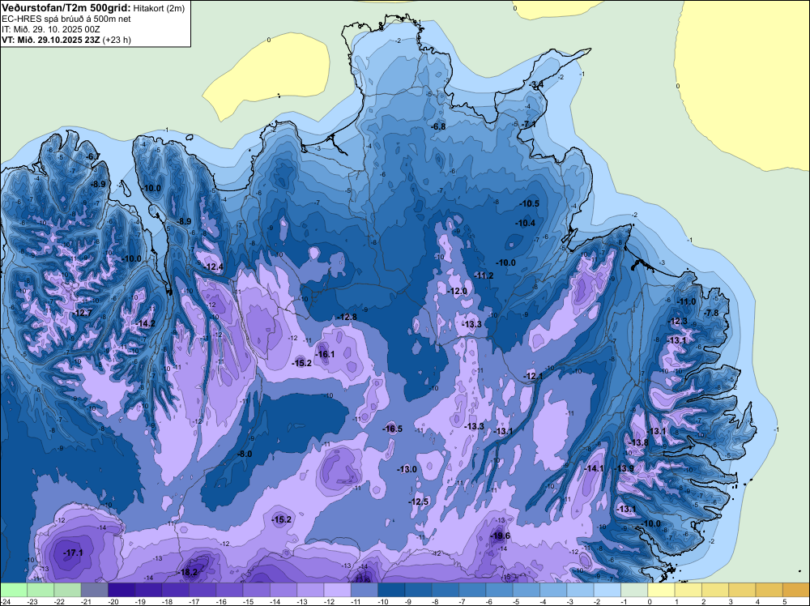The height and width of the screenshot is (606, 810).
Task: Click the -12.7 temperature label
Action: pyautogui.click(x=83, y=313)
